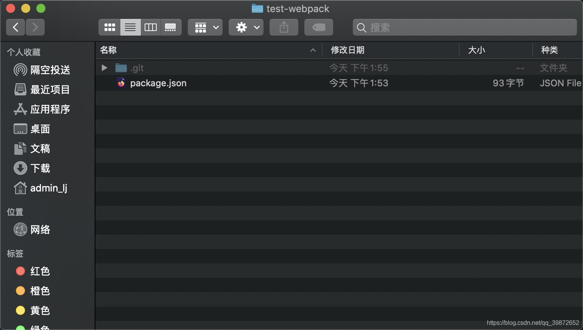This screenshot has height=330, width=583.
Task: Zoom the Finder window with green button
Action: [41, 8]
